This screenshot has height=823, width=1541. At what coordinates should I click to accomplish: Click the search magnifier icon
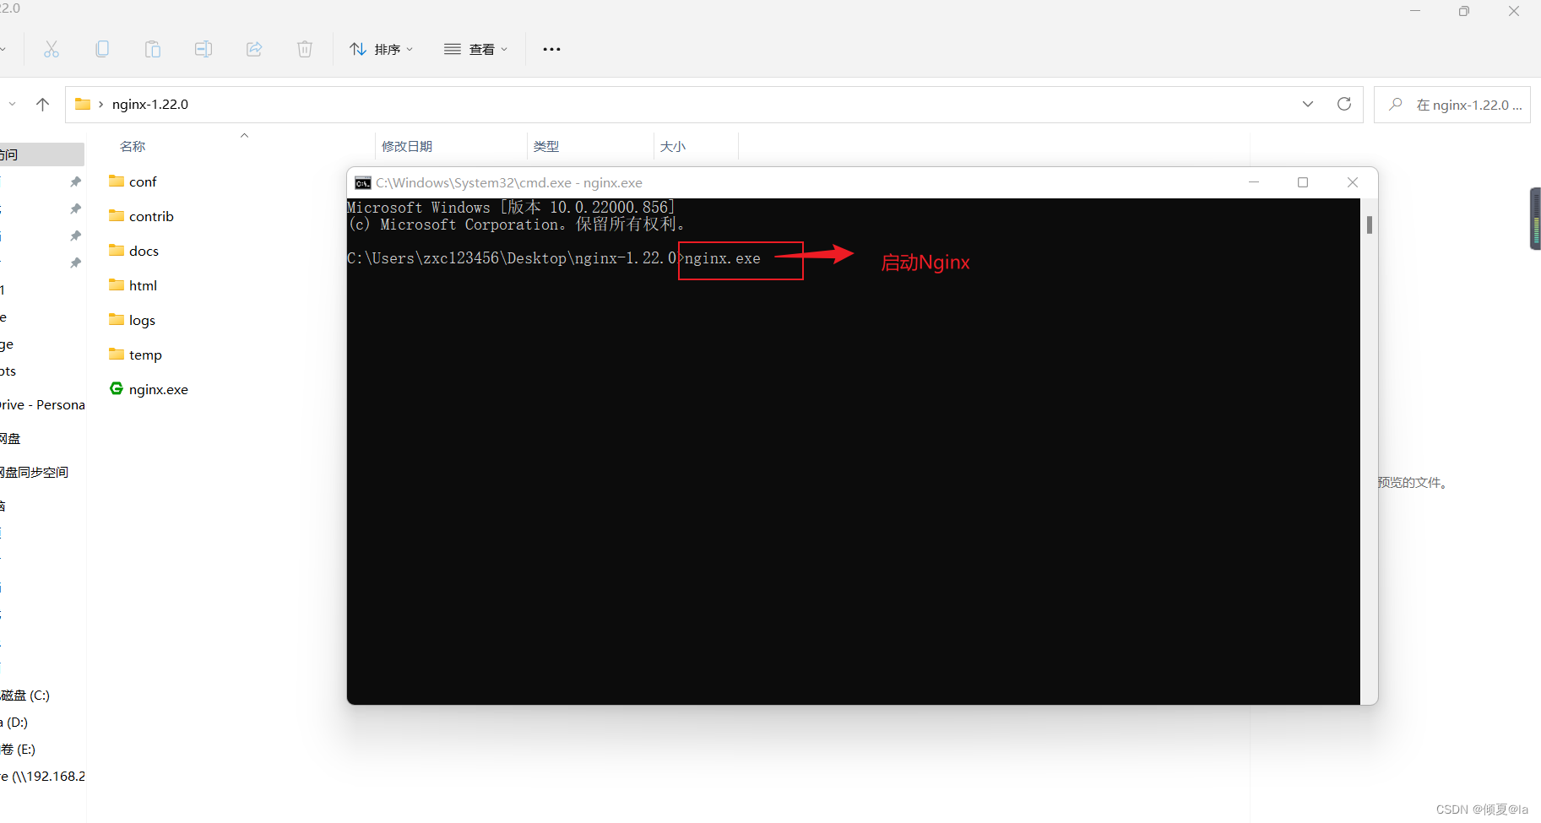coord(1396,104)
